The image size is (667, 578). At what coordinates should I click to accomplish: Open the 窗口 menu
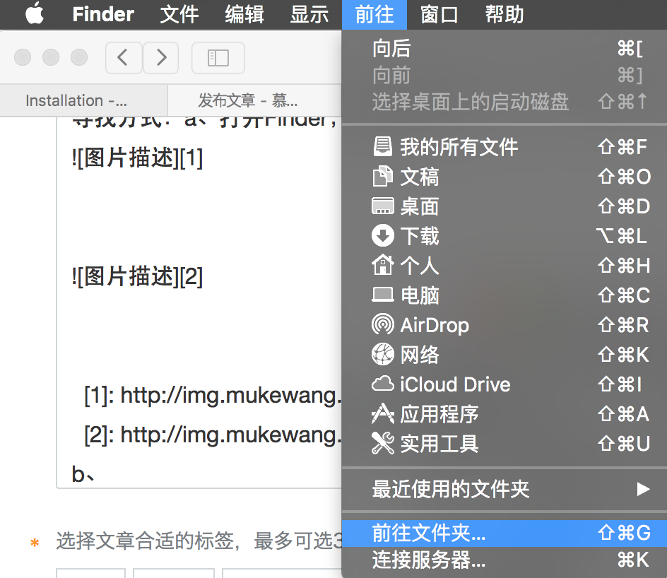click(439, 15)
